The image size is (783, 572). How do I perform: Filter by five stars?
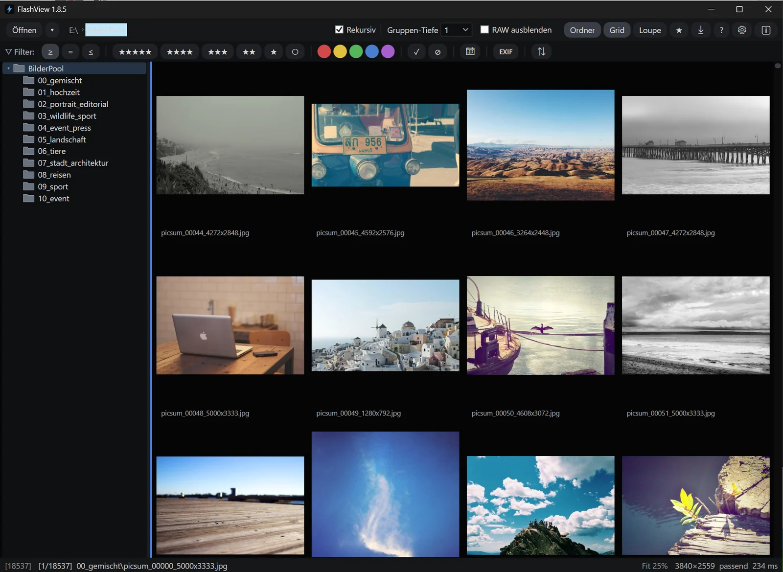tap(135, 51)
